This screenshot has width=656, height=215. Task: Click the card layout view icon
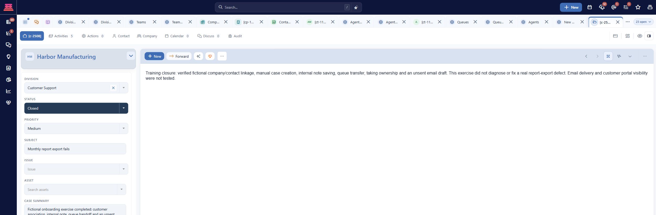pos(615,36)
